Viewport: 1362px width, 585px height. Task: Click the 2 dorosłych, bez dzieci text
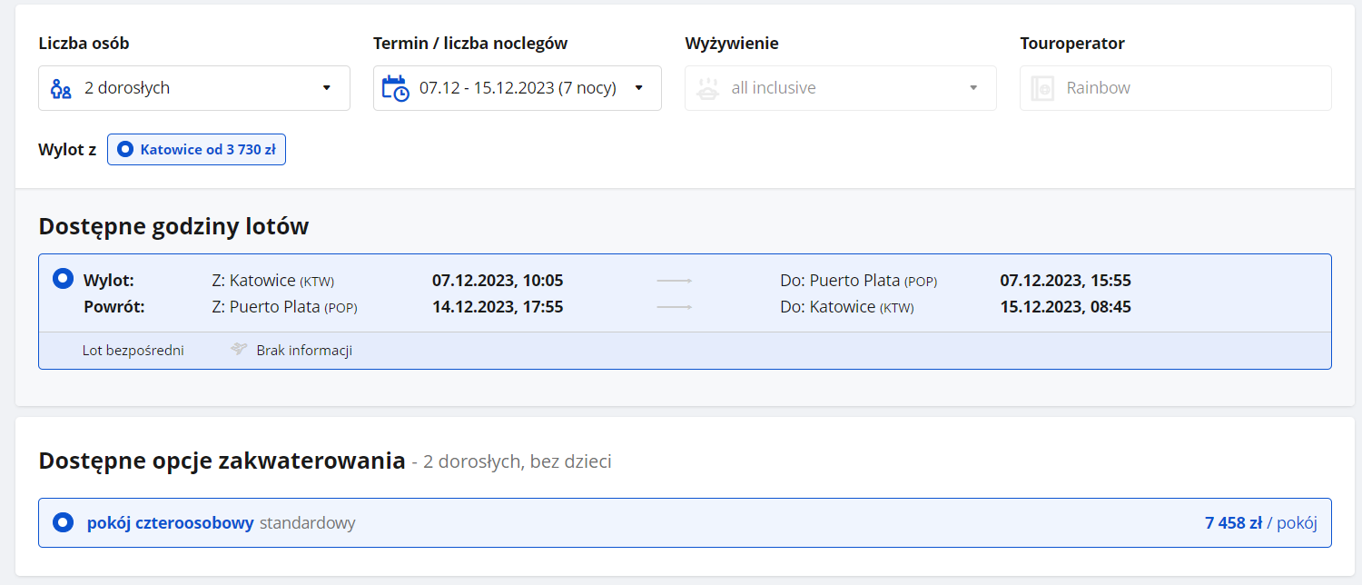coord(516,462)
